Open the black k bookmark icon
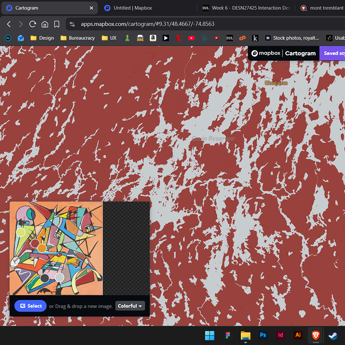The image size is (345, 345). tap(255, 38)
